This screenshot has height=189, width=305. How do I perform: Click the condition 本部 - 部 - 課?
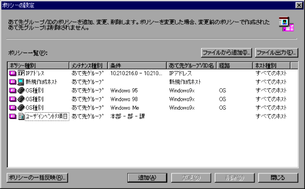coord(127,116)
